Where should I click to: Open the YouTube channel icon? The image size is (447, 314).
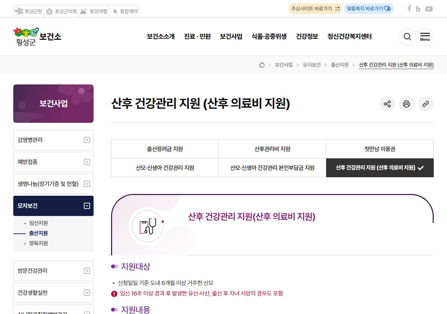pyautogui.click(x=429, y=9)
